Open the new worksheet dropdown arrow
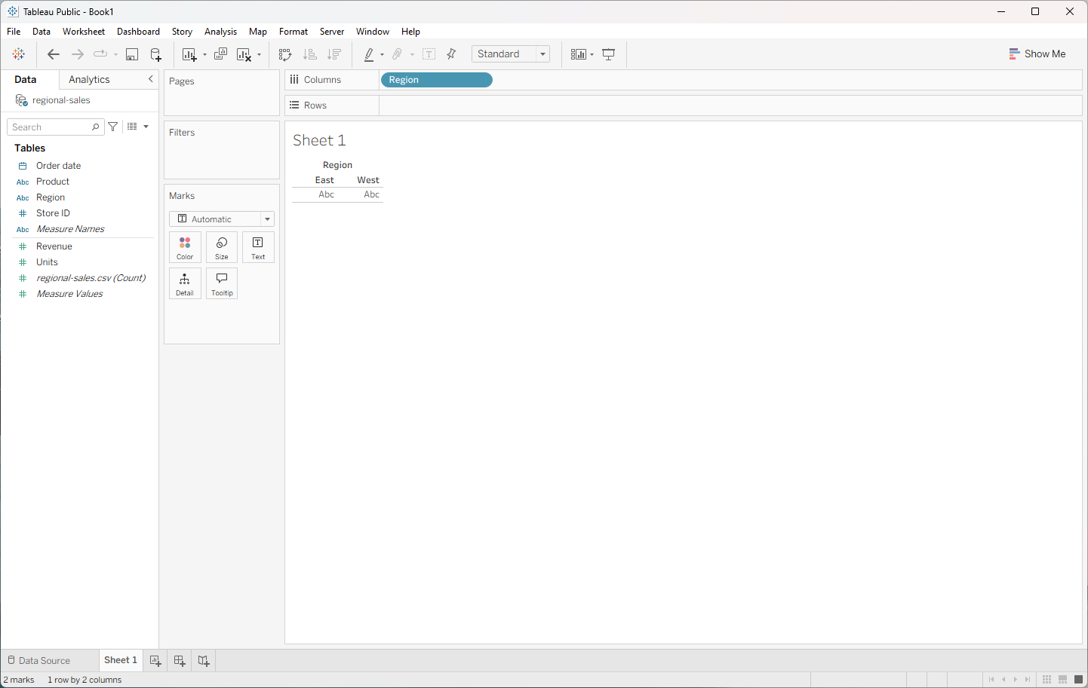The width and height of the screenshot is (1088, 688). coord(204,54)
